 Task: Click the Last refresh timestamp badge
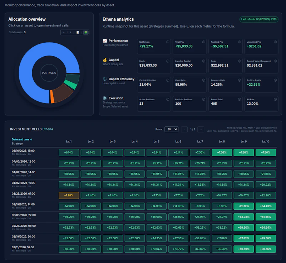tap(258, 19)
